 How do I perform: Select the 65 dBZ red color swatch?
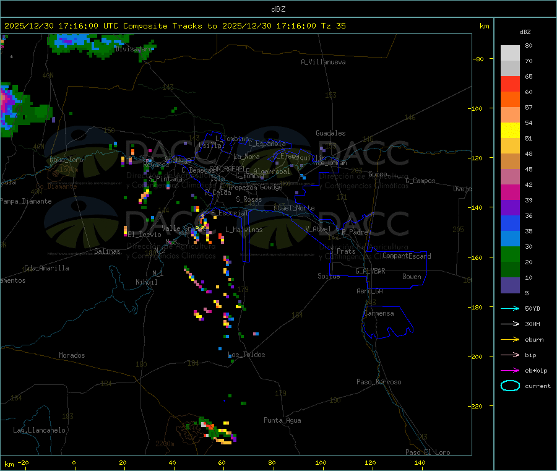click(510, 84)
